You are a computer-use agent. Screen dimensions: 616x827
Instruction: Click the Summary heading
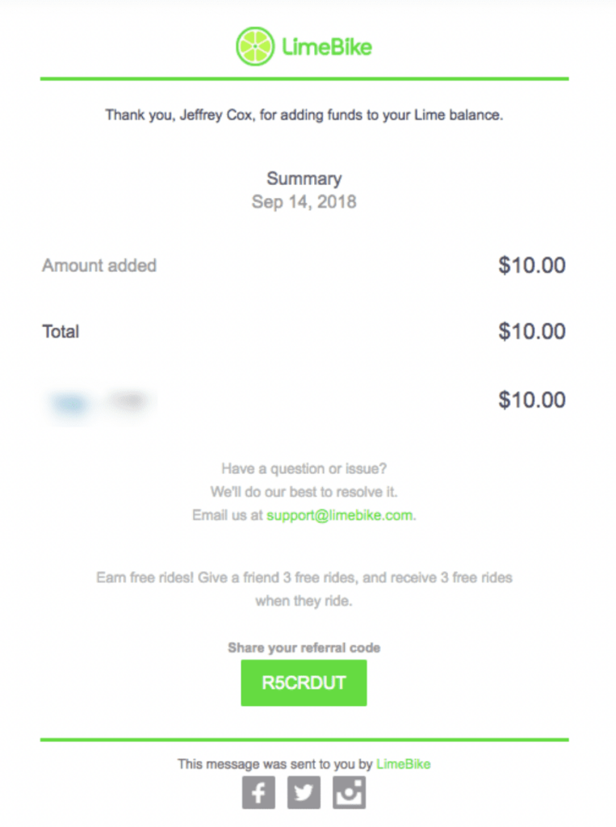(304, 178)
